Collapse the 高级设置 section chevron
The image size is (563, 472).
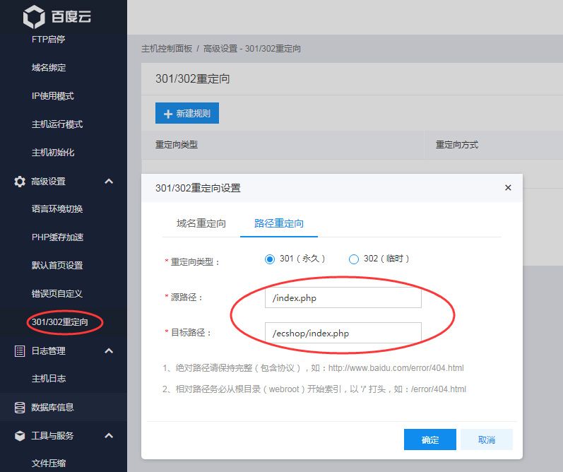tap(109, 182)
